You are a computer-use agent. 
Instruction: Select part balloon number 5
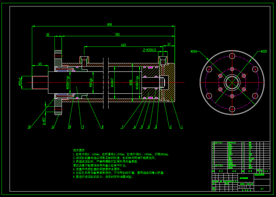(142, 127)
